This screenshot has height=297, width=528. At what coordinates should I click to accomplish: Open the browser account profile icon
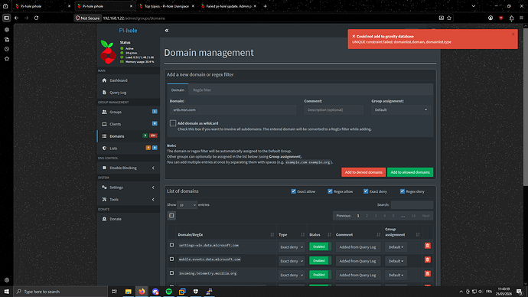point(491,18)
